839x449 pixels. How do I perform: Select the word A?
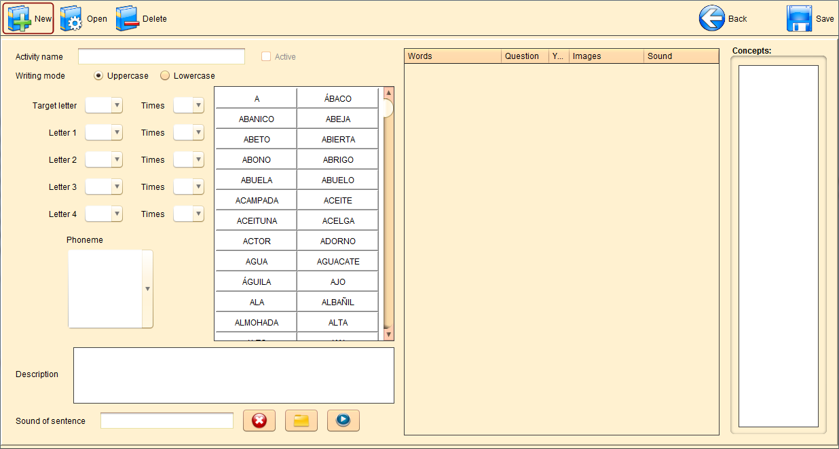pyautogui.click(x=257, y=98)
